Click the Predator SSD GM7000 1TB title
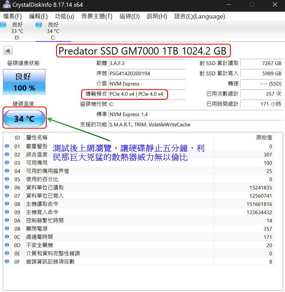The image size is (285, 292). pos(142,51)
